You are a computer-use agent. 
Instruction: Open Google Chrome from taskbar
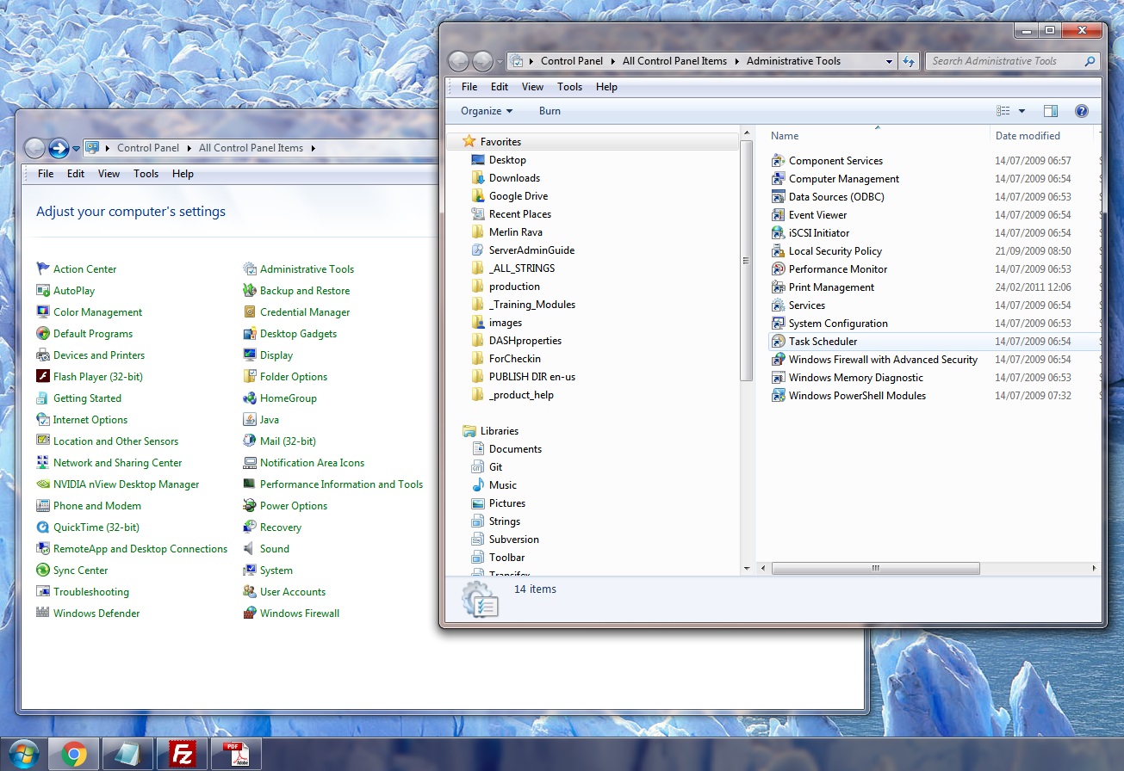pyautogui.click(x=74, y=755)
